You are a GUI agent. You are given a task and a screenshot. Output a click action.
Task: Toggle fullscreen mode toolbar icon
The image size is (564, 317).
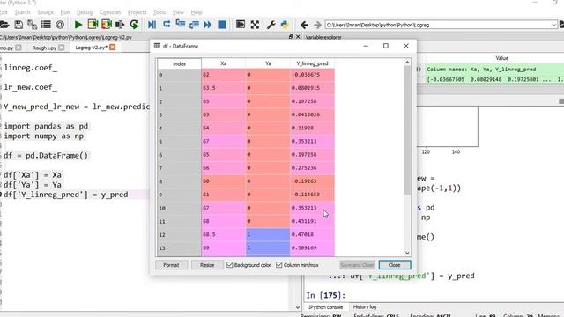[x=255, y=25]
